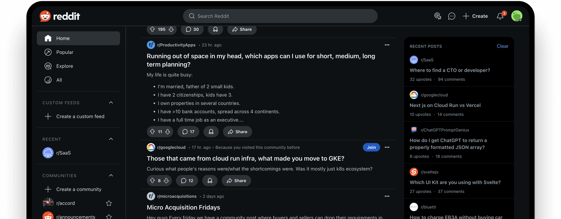This screenshot has height=219, width=561.
Task: Upvote the planning apps post
Action: (x=153, y=132)
